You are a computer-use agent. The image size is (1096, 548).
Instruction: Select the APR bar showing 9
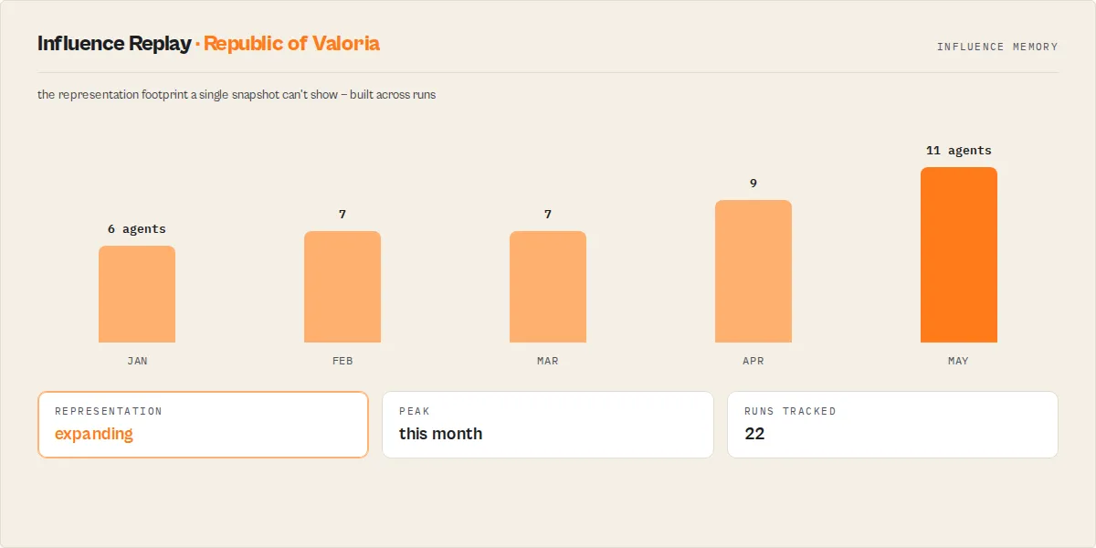pos(753,271)
